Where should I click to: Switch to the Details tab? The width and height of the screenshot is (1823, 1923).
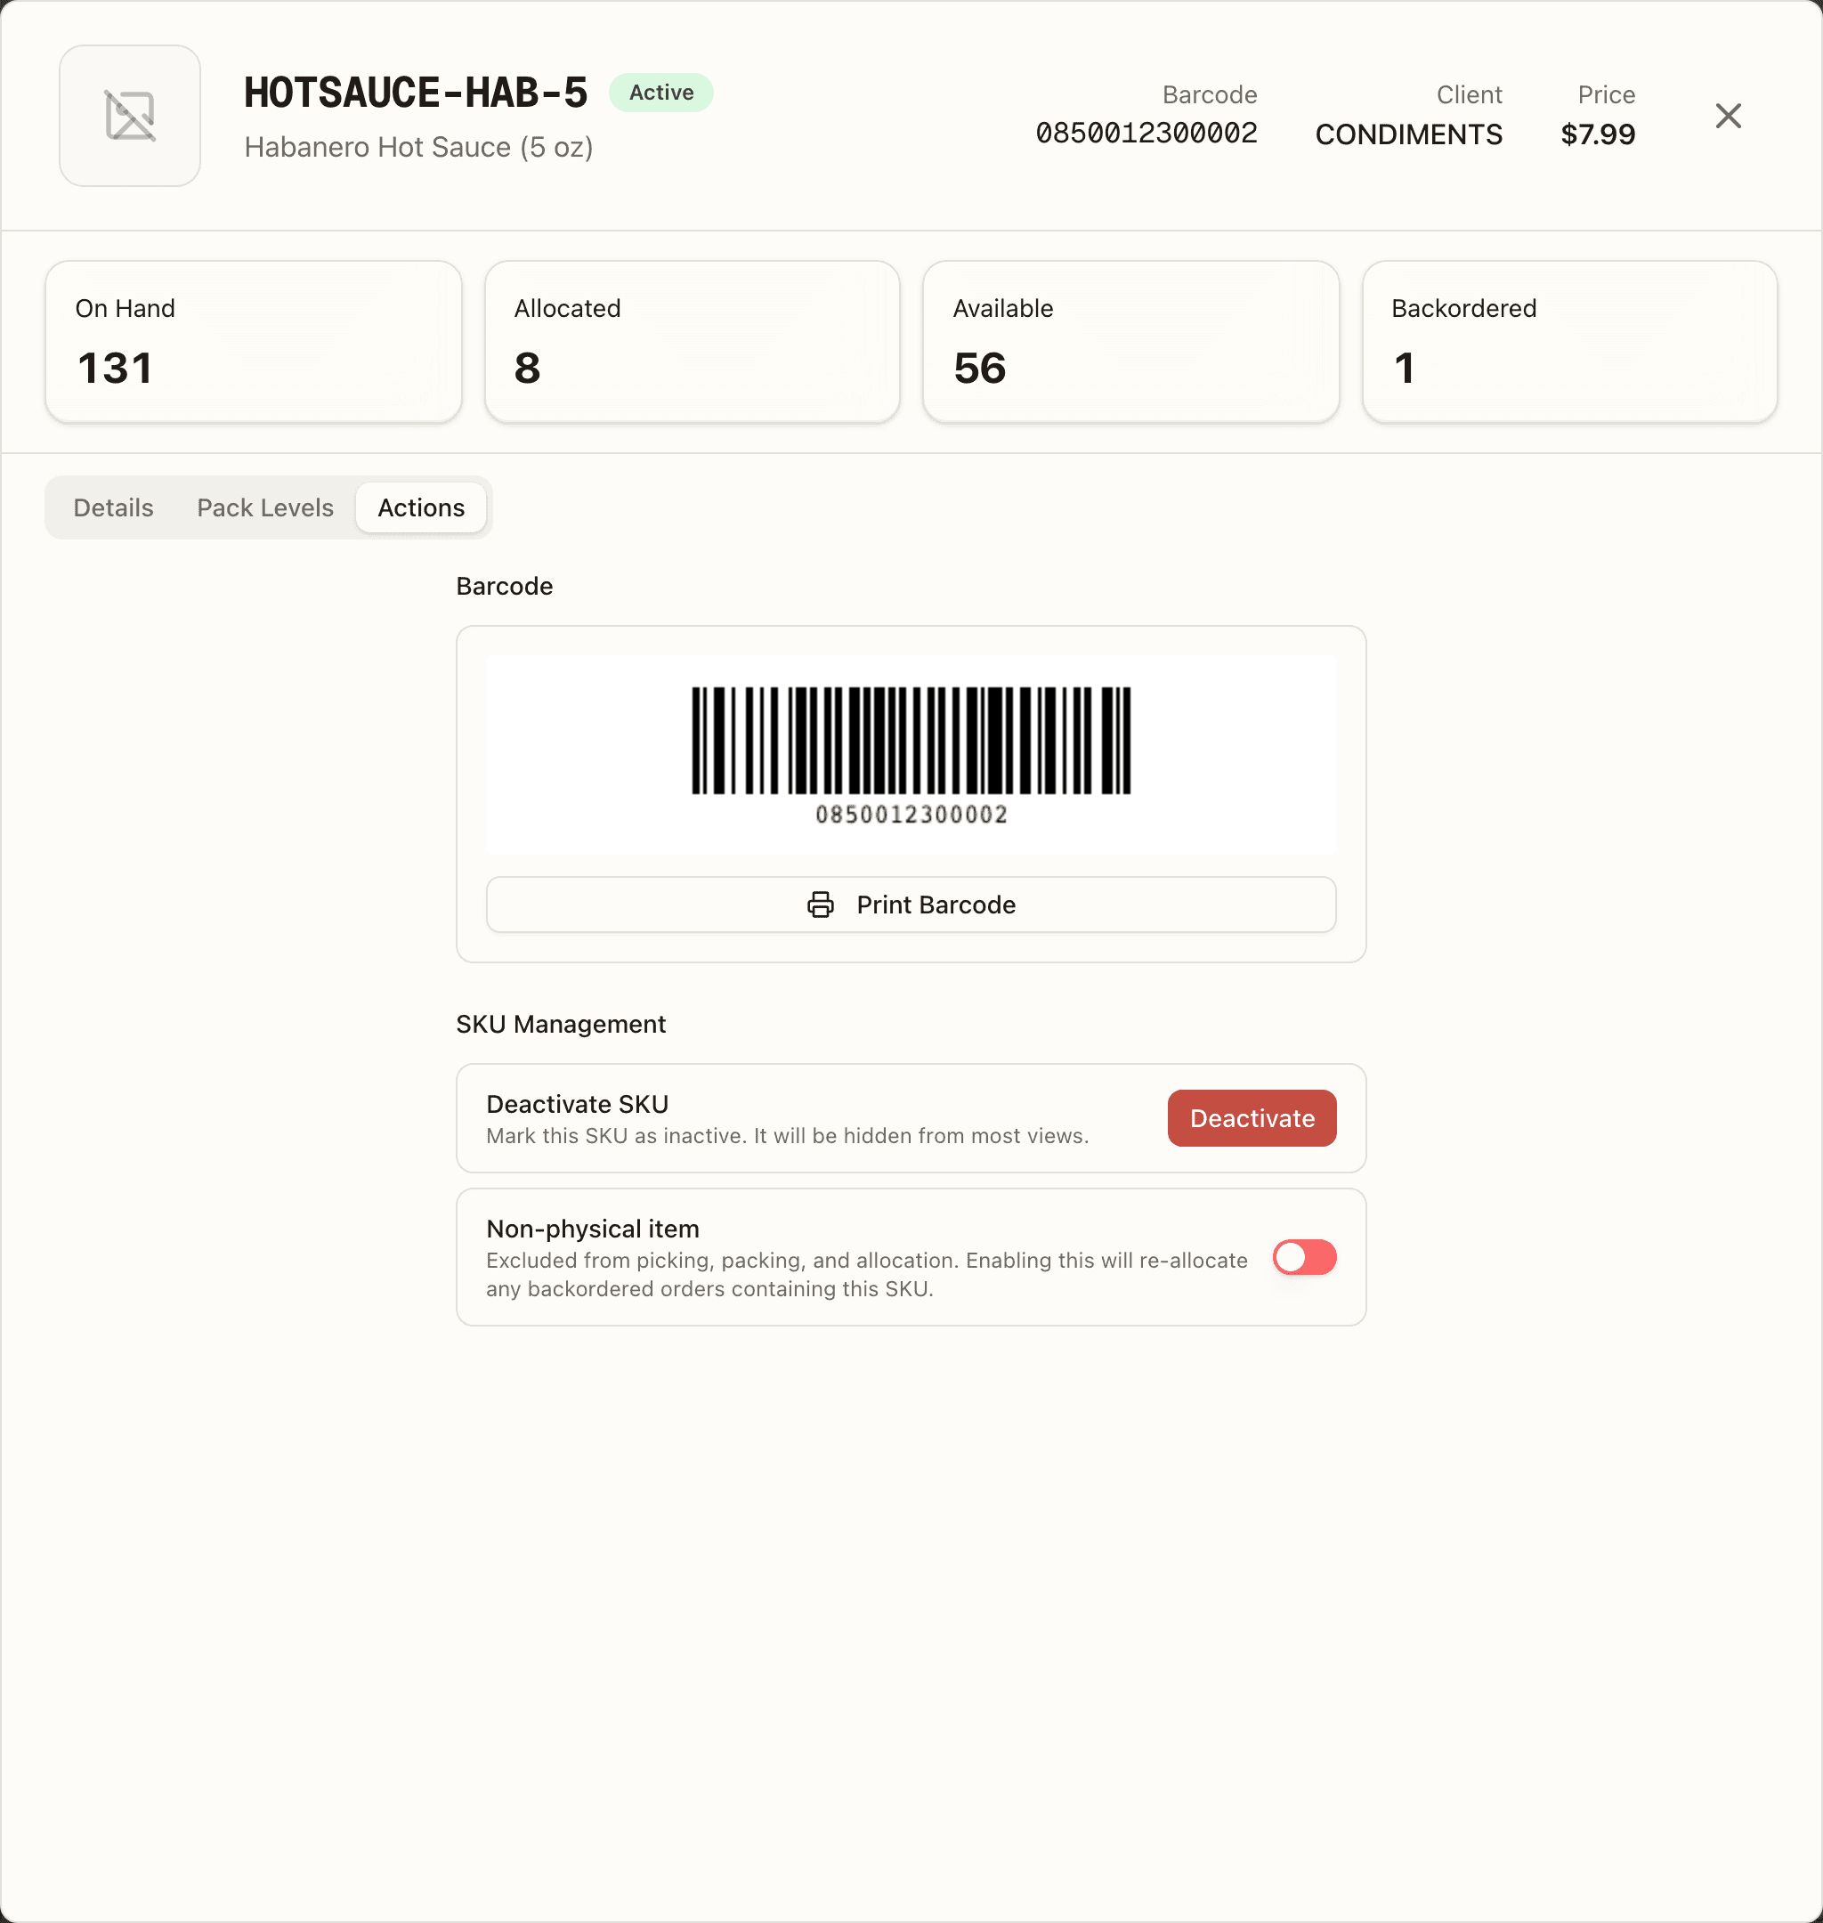[113, 507]
